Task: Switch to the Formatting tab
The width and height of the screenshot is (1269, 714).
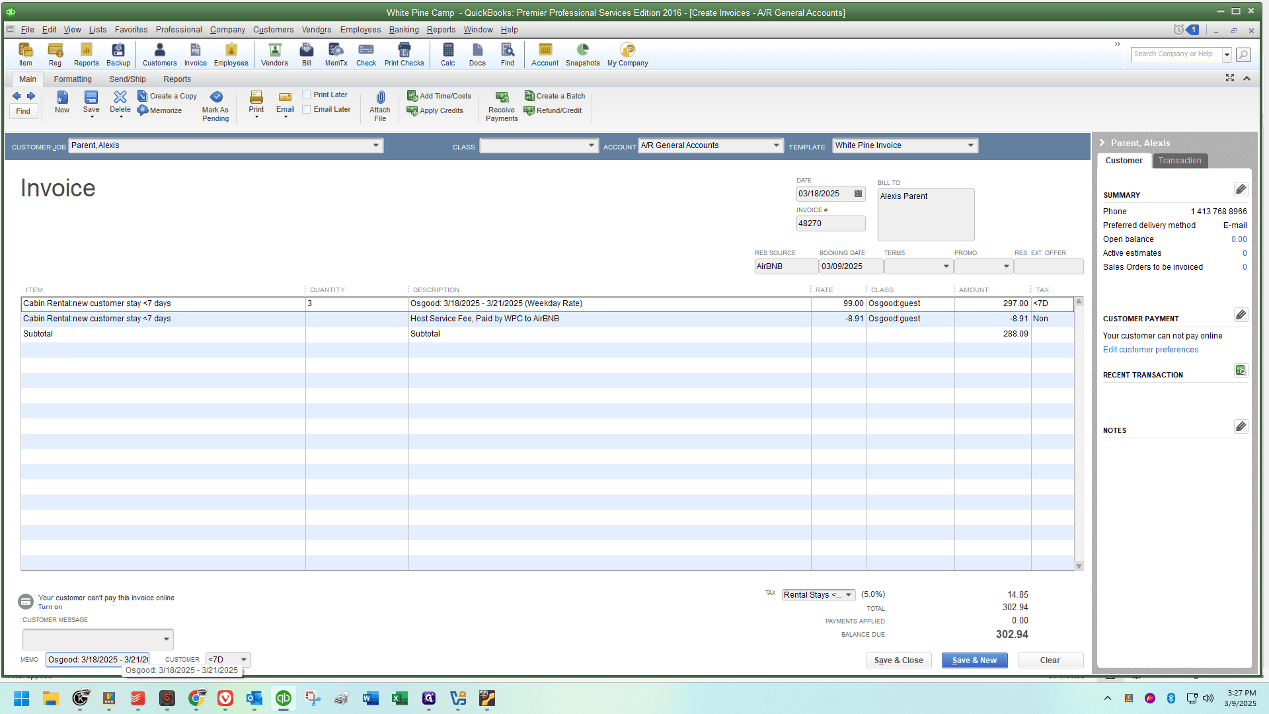Action: click(73, 79)
